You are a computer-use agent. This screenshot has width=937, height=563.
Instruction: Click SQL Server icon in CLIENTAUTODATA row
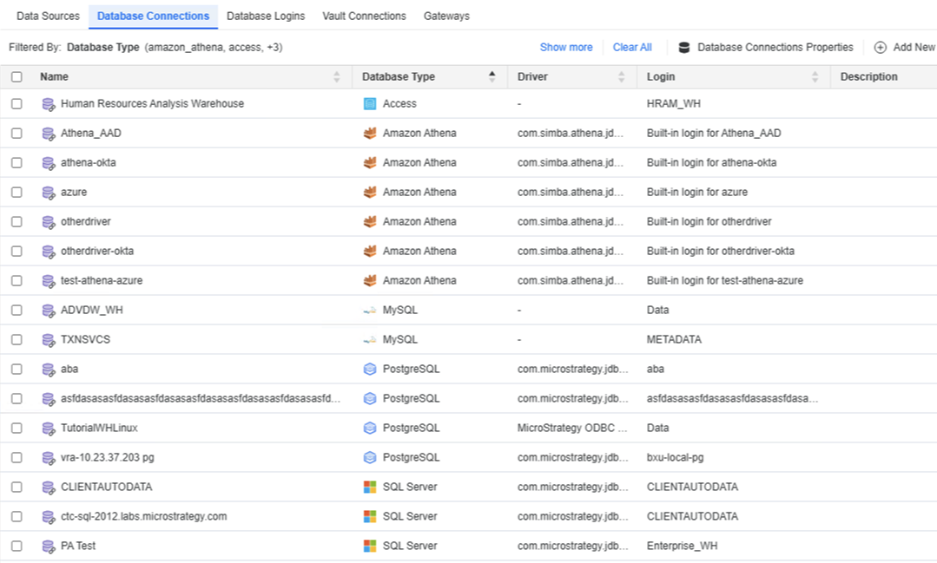pos(370,488)
